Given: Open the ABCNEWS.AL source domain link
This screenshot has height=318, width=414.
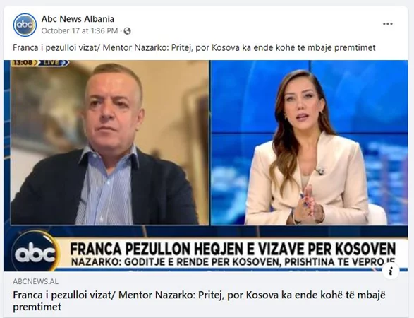Looking at the screenshot, I should pos(36,281).
